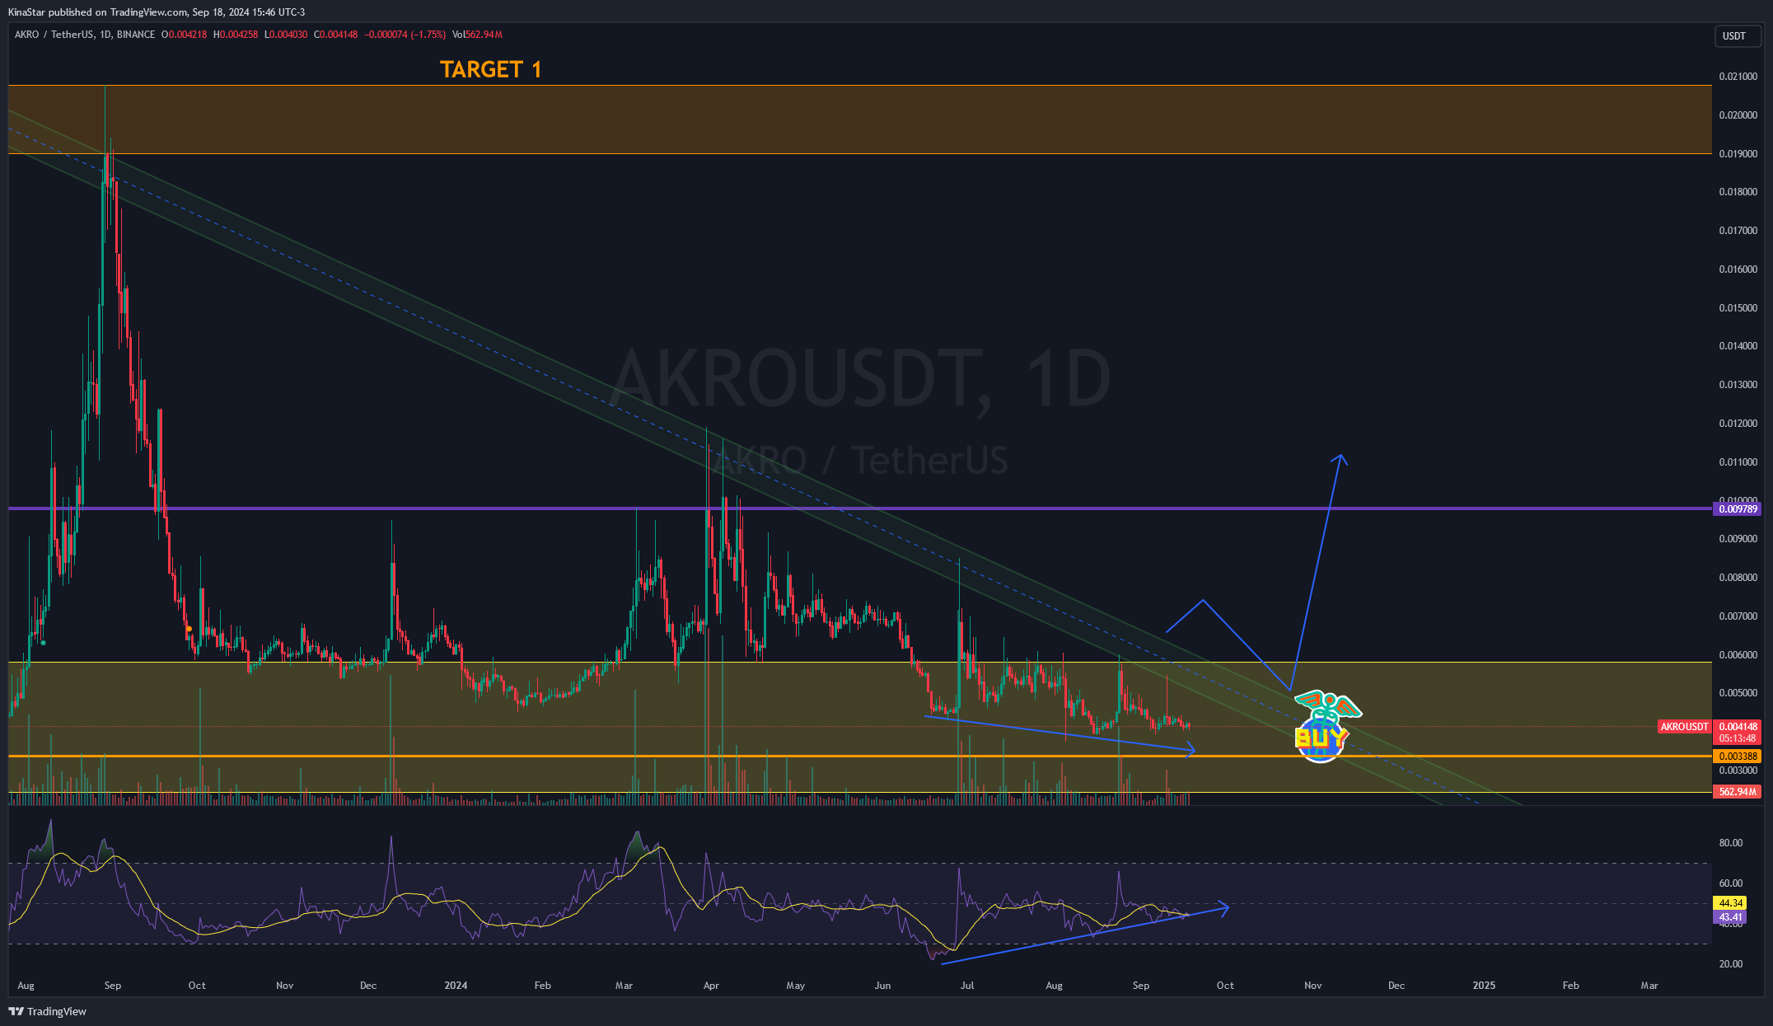This screenshot has width=1773, height=1026.
Task: Click the close price C0.004148 value
Action: tap(335, 35)
